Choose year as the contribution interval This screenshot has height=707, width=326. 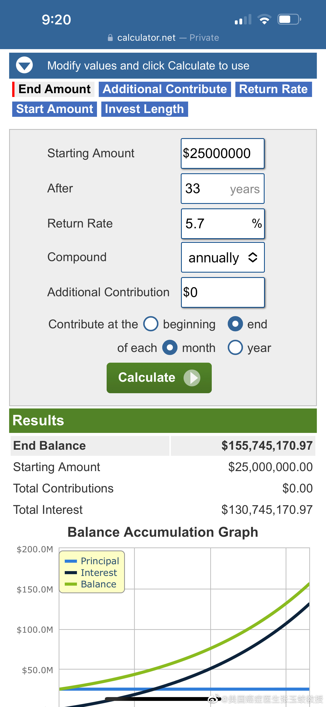pyautogui.click(x=235, y=348)
